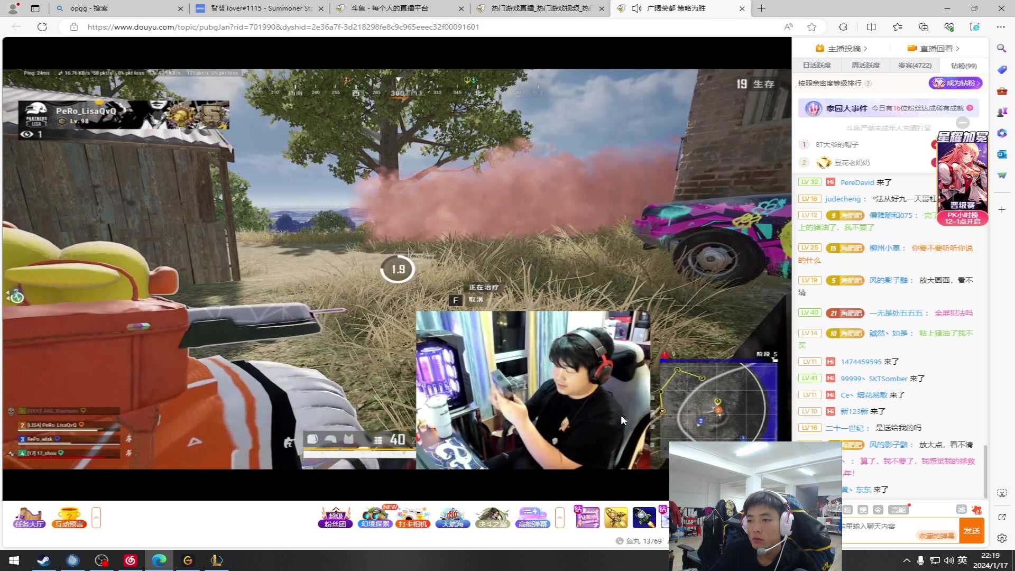Open the 大航海 activity icon
Screen dimensions: 1015x571
point(453,518)
